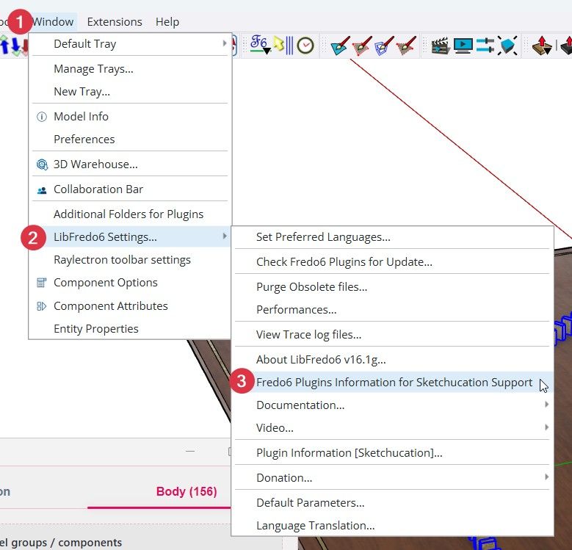572x550 pixels.
Task: Select the brown triangle paintbrush tool
Action: point(405,46)
